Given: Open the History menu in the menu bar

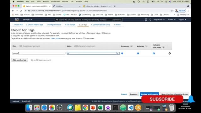Looking at the screenshot, I should 46,2.
